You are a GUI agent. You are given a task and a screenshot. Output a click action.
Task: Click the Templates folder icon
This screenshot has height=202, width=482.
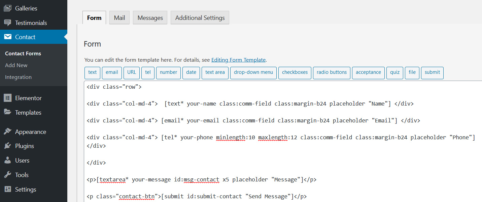tap(7, 112)
